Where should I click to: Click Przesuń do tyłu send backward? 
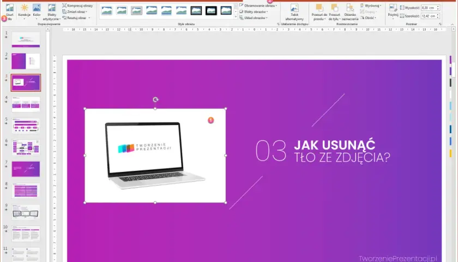[x=334, y=12]
